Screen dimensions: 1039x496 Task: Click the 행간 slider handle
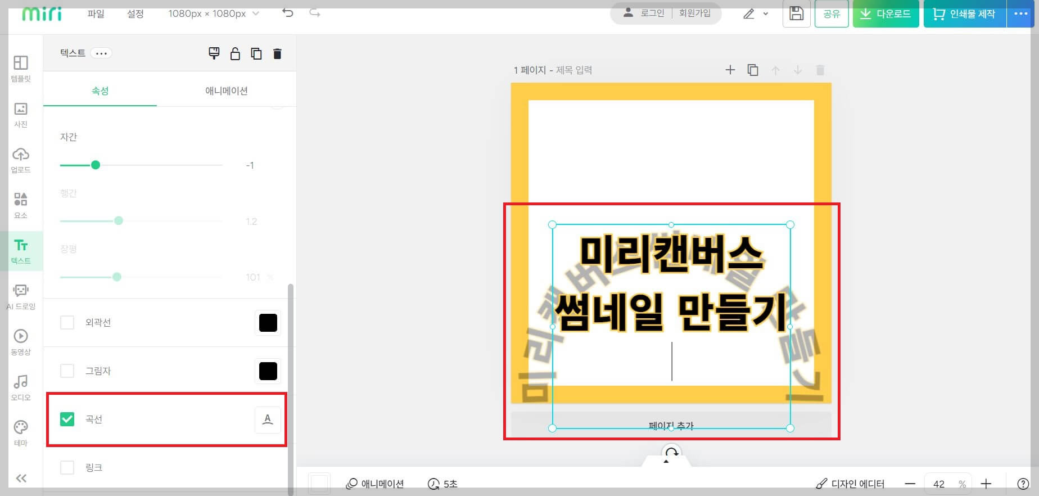(119, 220)
